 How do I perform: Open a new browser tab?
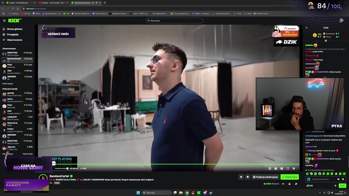click(x=104, y=3)
